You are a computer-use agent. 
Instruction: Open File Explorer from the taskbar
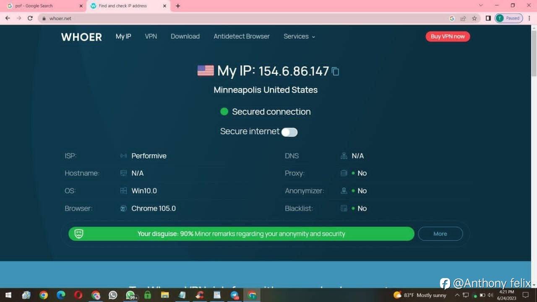click(165, 295)
